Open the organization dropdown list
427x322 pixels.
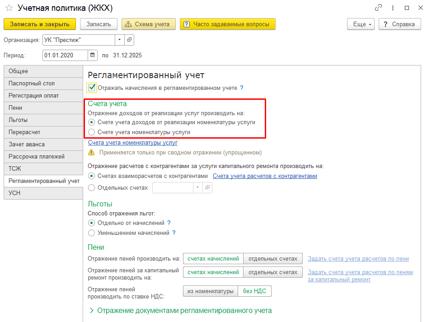[x=120, y=40]
